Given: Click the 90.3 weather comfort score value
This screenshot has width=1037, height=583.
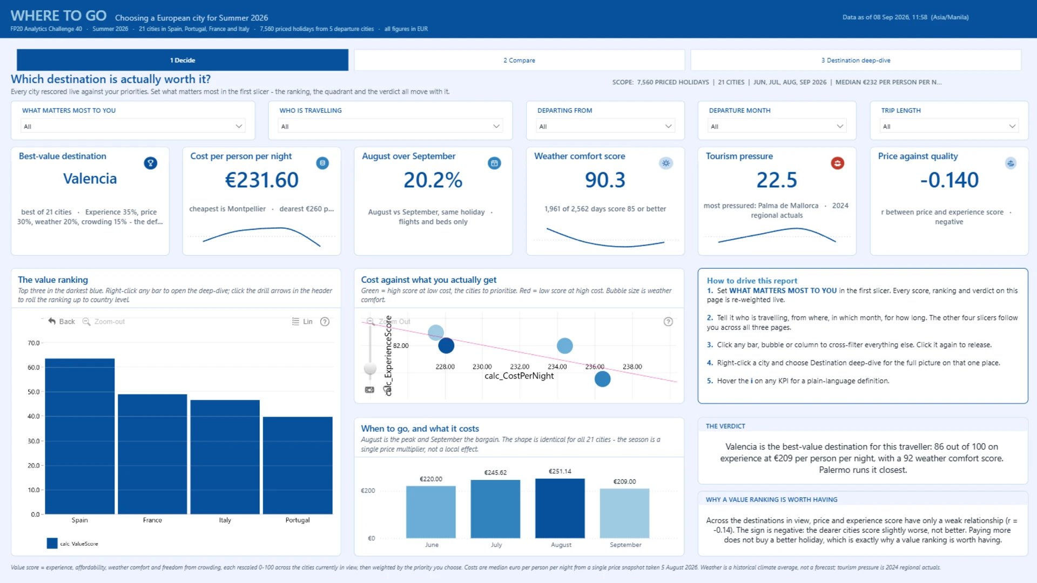Looking at the screenshot, I should pyautogui.click(x=605, y=180).
